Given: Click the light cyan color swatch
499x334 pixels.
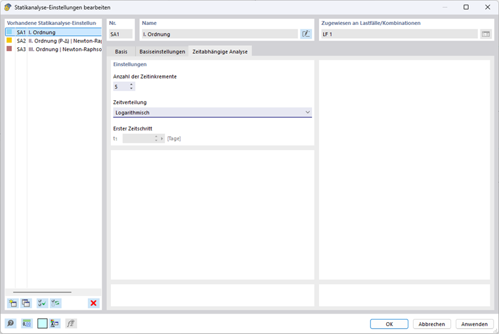Looking at the screenshot, I should (42, 324).
